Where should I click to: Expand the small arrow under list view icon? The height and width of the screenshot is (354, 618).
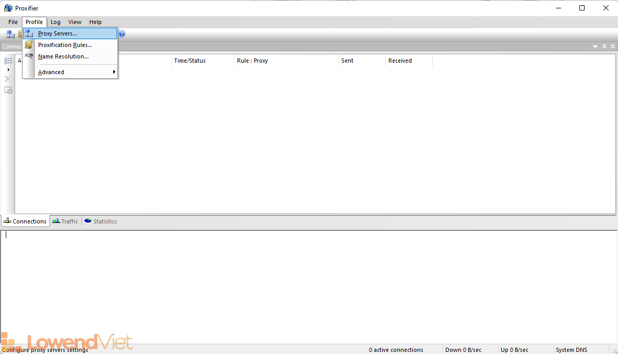click(x=8, y=69)
